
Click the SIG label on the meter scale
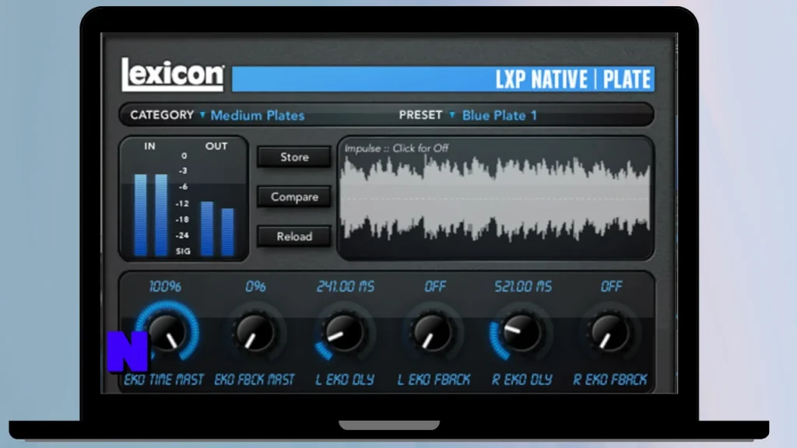coord(183,251)
